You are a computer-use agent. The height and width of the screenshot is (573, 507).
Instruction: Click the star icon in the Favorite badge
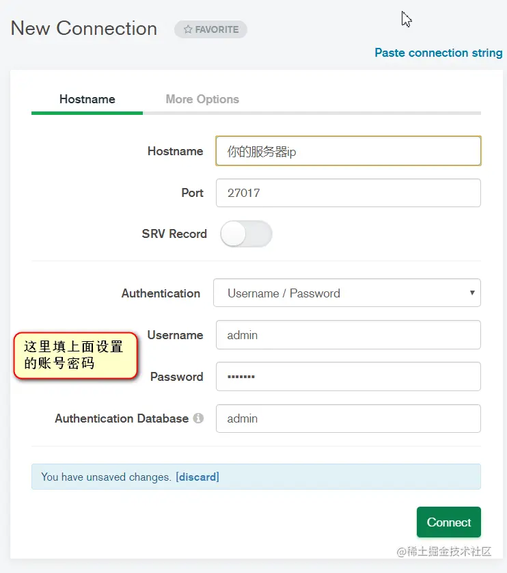click(188, 29)
